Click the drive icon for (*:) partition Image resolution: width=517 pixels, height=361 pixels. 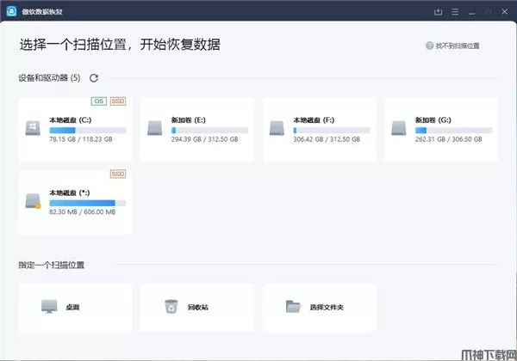(33, 201)
